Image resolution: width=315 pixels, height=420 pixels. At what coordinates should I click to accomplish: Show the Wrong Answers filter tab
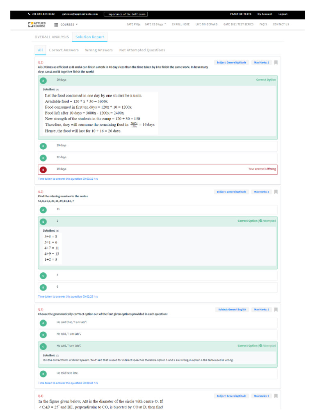(x=99, y=50)
